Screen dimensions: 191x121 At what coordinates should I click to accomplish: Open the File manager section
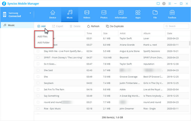(155, 14)
